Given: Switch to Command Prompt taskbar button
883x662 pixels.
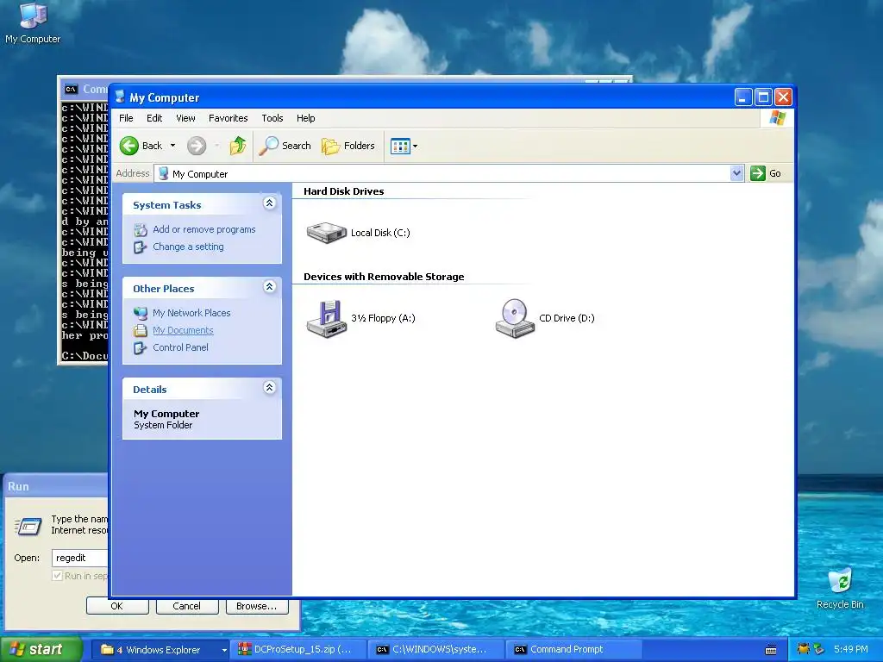Looking at the screenshot, I should 574,650.
